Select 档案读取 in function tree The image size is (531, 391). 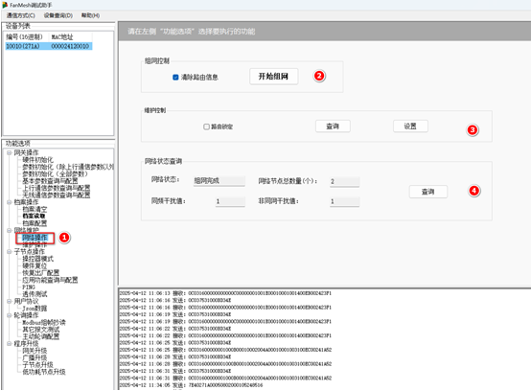click(x=34, y=217)
